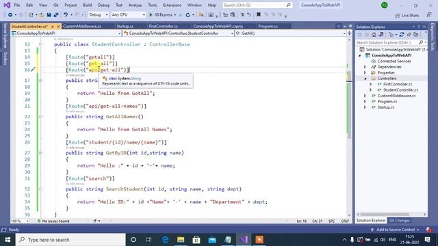Open the File menu
This screenshot has width=438, height=246.
pos(16,5)
